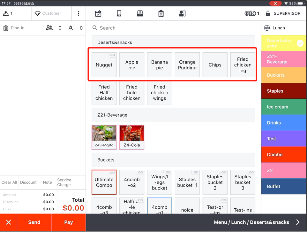Click the DESC sort indicator icon

250,13
